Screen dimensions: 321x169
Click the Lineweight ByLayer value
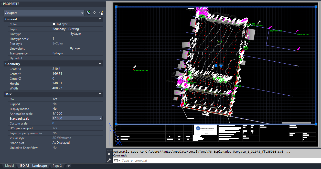(x=77, y=48)
